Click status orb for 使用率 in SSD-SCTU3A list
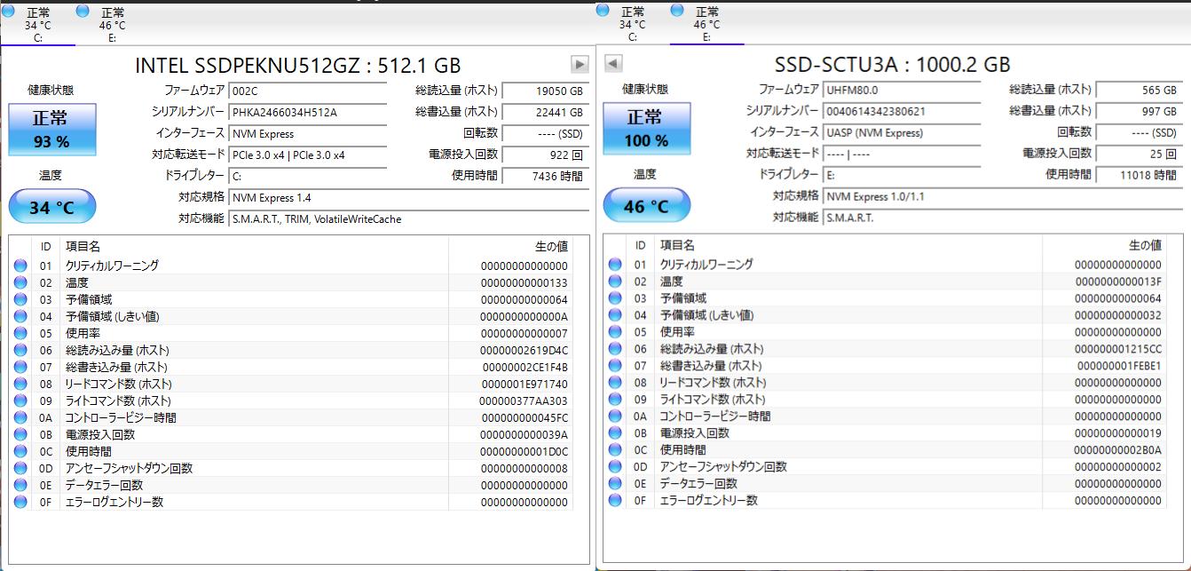This screenshot has width=1191, height=571. pyautogui.click(x=614, y=332)
